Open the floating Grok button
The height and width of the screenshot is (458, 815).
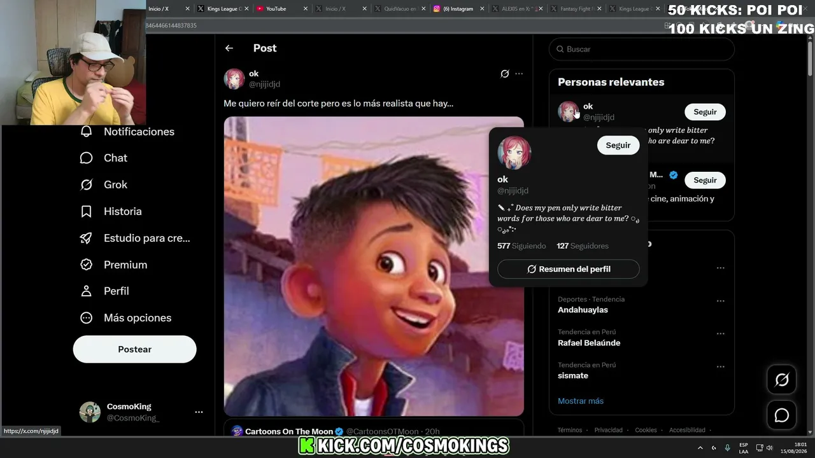(x=781, y=380)
